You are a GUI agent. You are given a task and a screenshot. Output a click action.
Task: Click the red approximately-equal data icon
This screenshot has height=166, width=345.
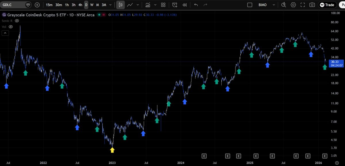tap(103, 15)
